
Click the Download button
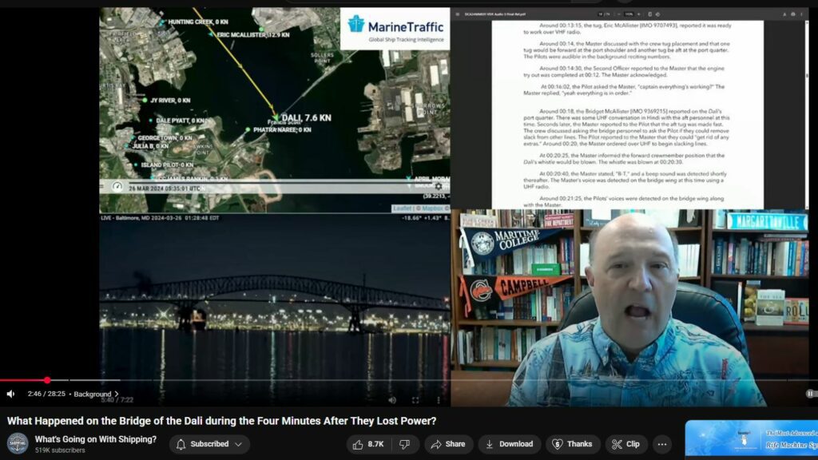pos(509,444)
